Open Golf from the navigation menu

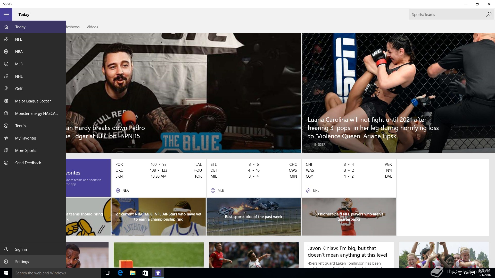[x=33, y=89]
